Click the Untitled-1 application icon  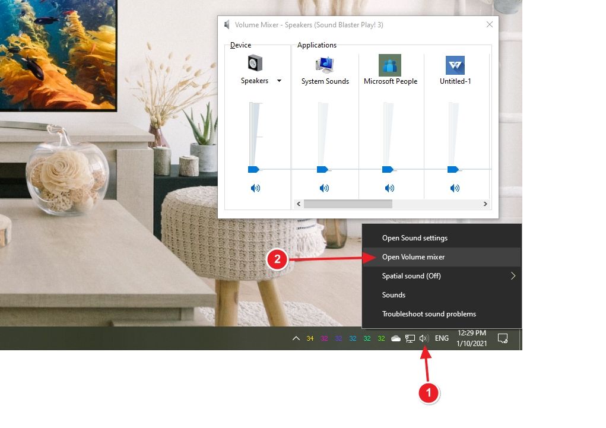click(455, 65)
